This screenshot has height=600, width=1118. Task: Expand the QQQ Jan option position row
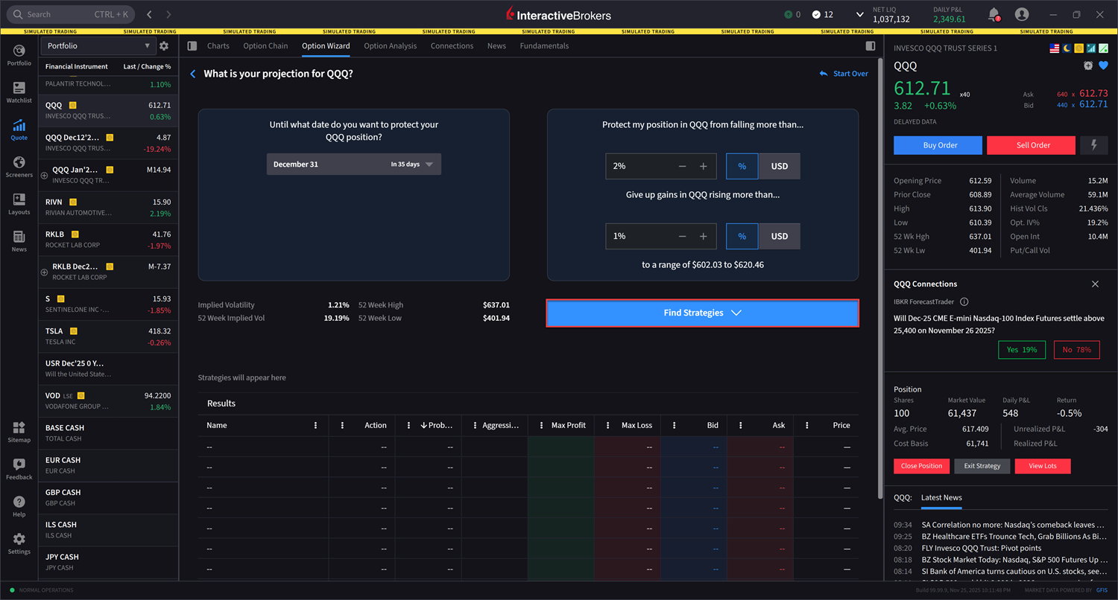click(x=44, y=176)
